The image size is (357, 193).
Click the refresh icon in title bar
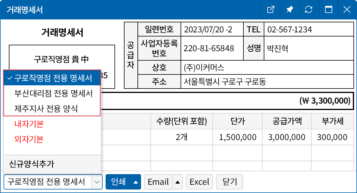coord(309,10)
